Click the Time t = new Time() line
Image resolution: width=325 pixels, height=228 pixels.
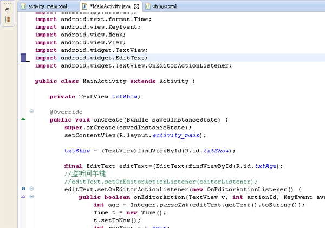point(130,213)
